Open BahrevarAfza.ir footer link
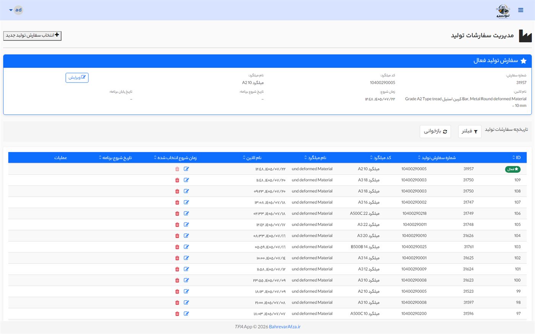Viewport: 535px width, 334px height. 285,327
